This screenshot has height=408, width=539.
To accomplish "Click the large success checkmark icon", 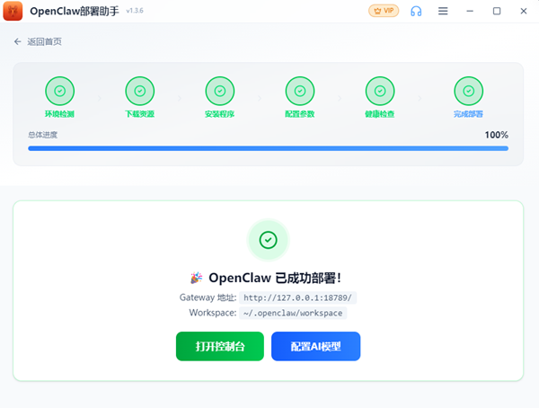I will click(x=268, y=240).
